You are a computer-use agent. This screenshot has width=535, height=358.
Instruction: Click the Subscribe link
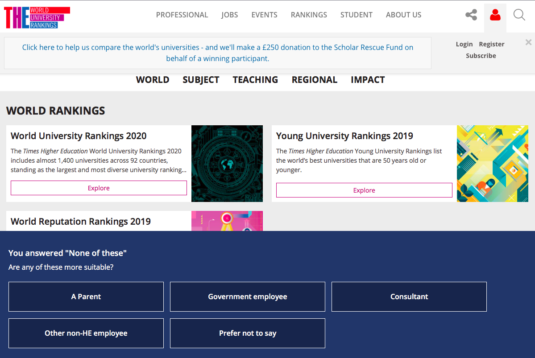click(x=481, y=56)
